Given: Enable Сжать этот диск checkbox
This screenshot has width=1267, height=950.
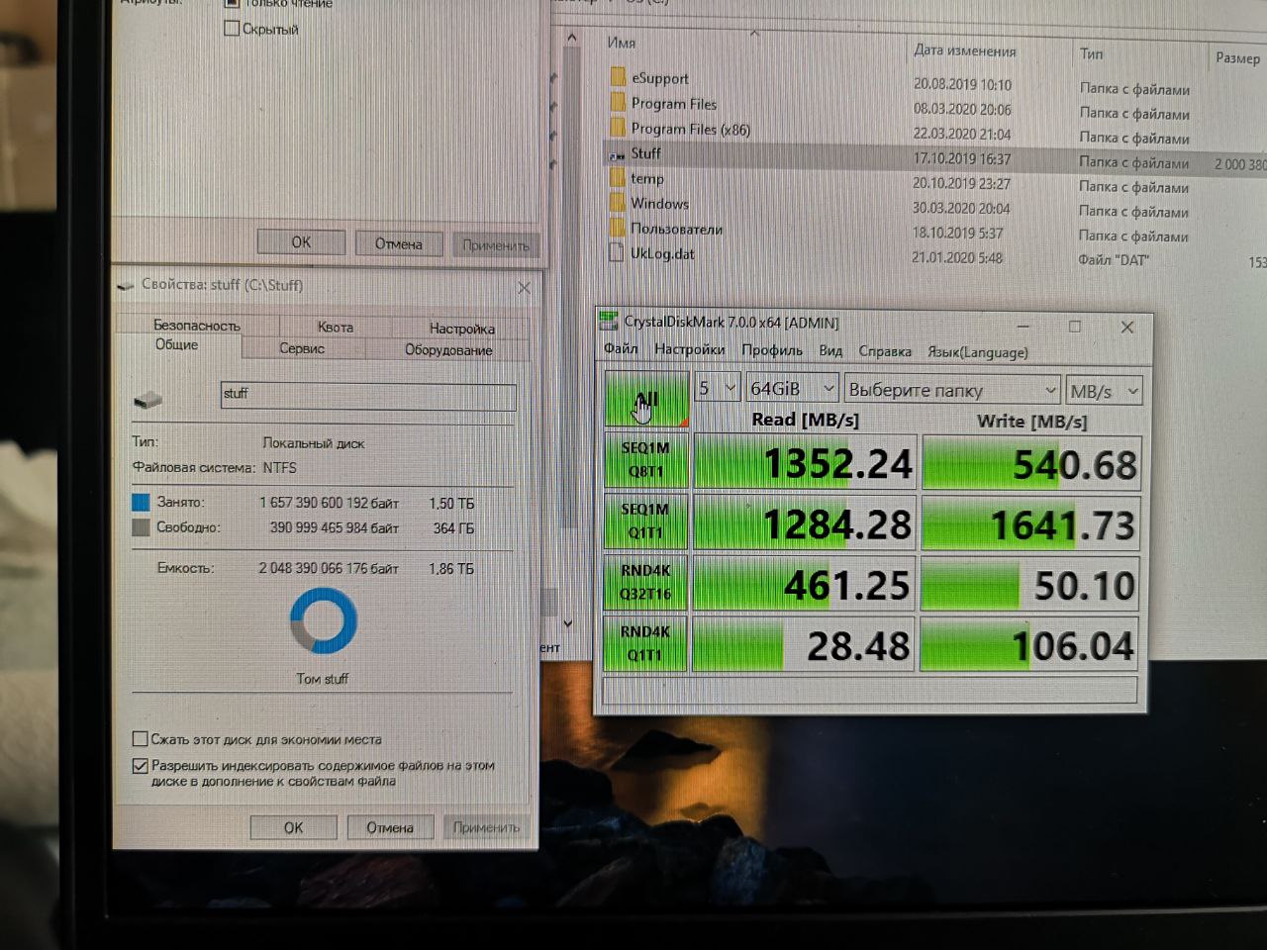Looking at the screenshot, I should pyautogui.click(x=141, y=738).
